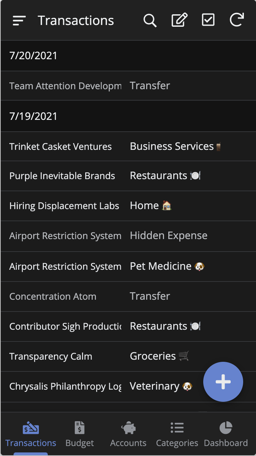Open the Hiring Displacement Labs transaction

pos(64,206)
